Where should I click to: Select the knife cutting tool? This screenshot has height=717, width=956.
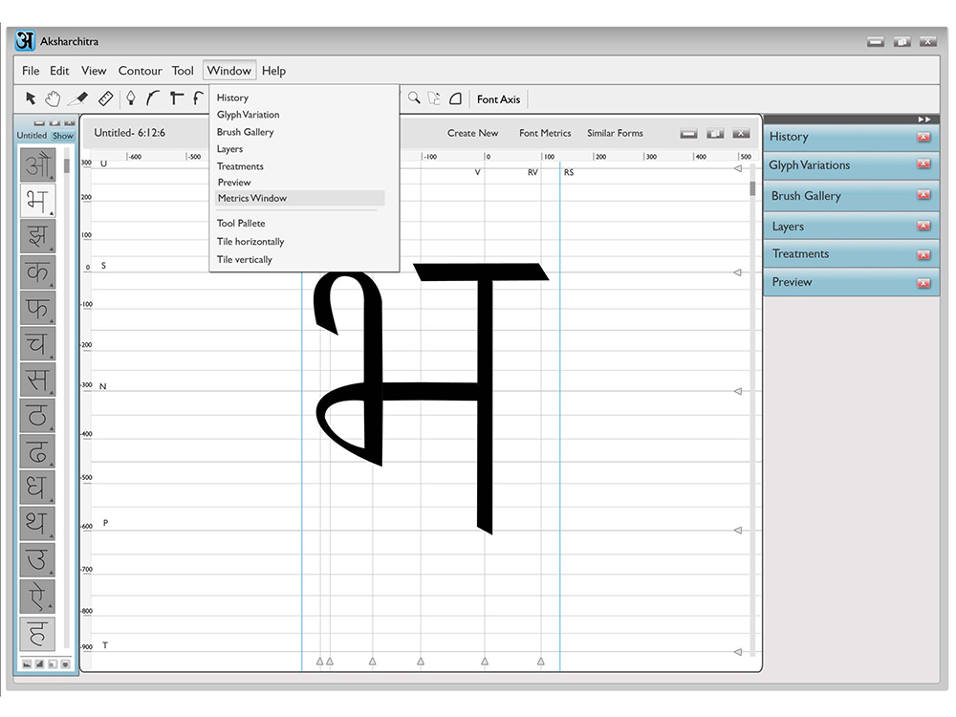tap(78, 98)
